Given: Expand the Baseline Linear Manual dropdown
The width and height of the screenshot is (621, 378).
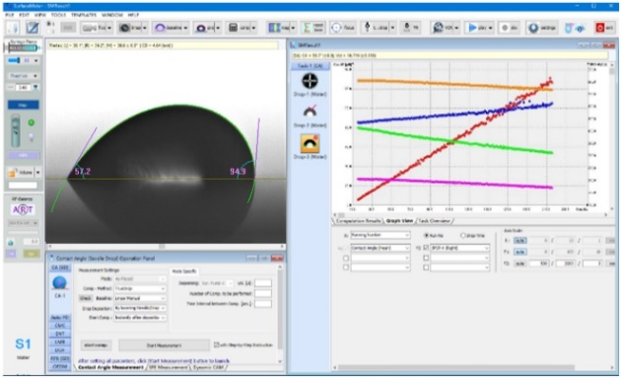Looking at the screenshot, I should click(x=140, y=298).
